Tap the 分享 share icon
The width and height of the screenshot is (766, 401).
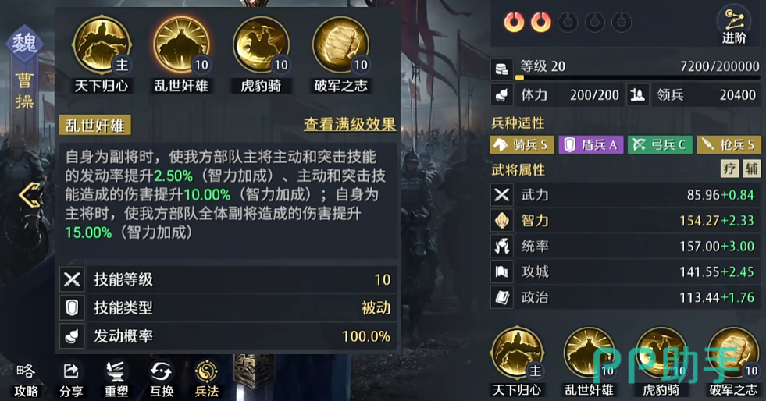(71, 380)
